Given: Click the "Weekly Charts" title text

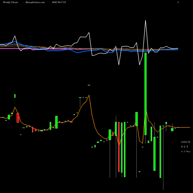Looking at the screenshot, I should point(10,2).
